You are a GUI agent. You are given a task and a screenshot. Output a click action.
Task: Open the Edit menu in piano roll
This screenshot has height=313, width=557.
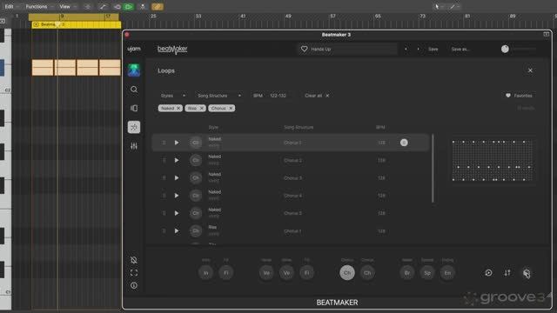pyautogui.click(x=9, y=6)
